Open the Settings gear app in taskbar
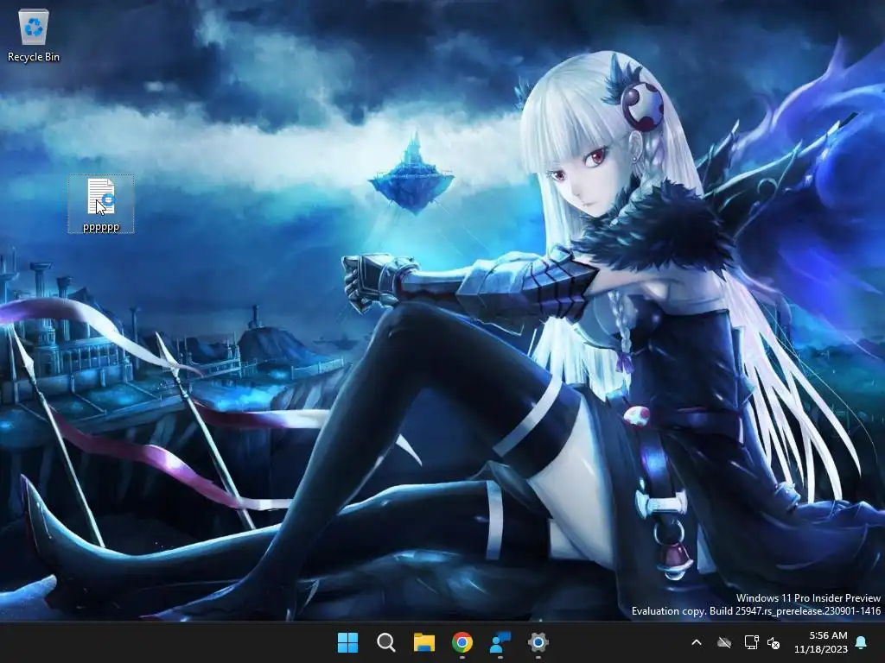 coord(538,642)
